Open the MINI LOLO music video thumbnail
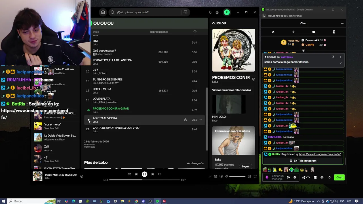 tap(229, 104)
